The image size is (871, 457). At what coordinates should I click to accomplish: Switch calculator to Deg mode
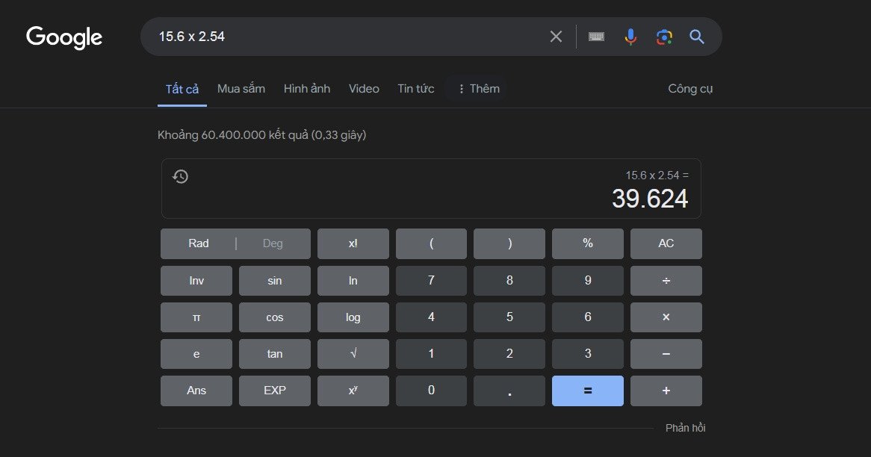click(x=273, y=243)
